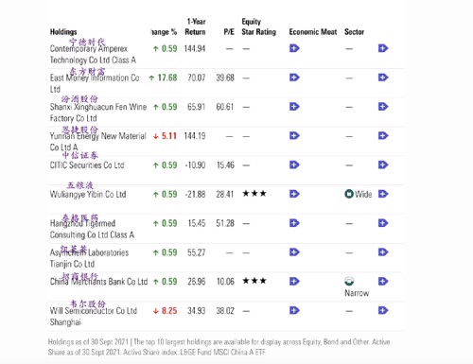Click Economic Moat arrow icon for CITIC Securities
This screenshot has height=364, width=473.
[x=294, y=165]
